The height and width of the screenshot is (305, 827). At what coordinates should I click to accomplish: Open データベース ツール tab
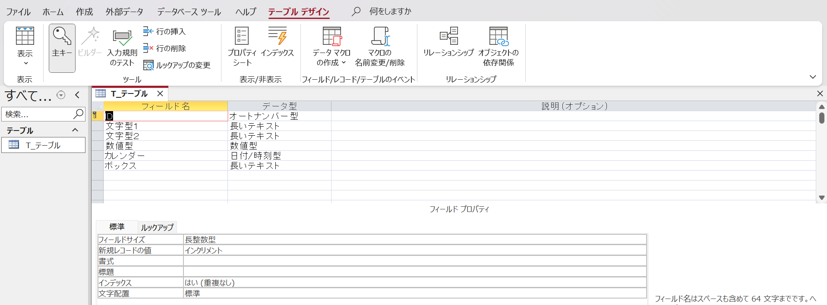tap(189, 12)
